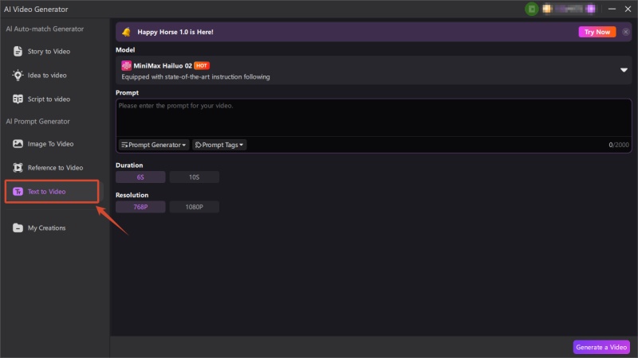Choose 1080P resolution
The image size is (638, 358).
[x=194, y=207]
